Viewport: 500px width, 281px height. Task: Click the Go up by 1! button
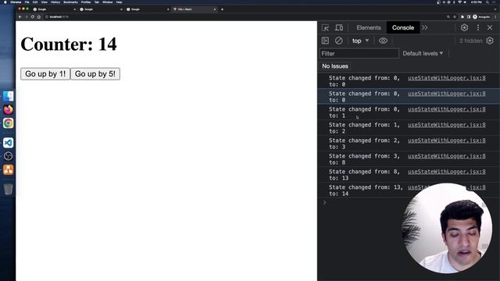[x=45, y=74]
